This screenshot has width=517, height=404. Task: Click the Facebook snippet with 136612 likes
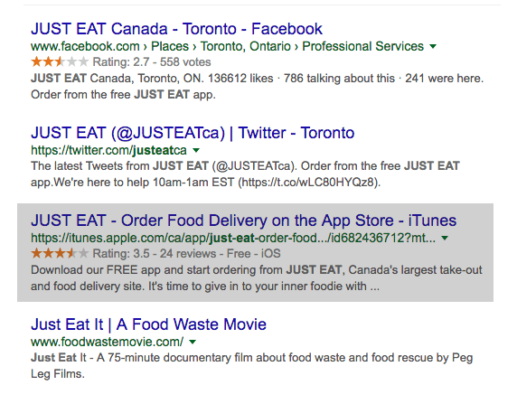coord(258,87)
